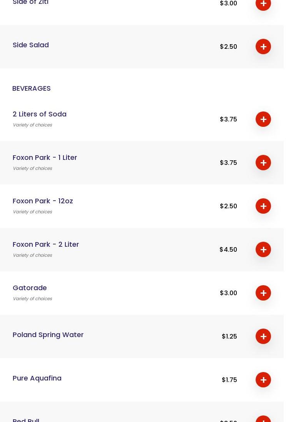This screenshot has height=422, width=296.
Task: Add Foxon Park 2 Liter to cart
Action: pos(263,249)
